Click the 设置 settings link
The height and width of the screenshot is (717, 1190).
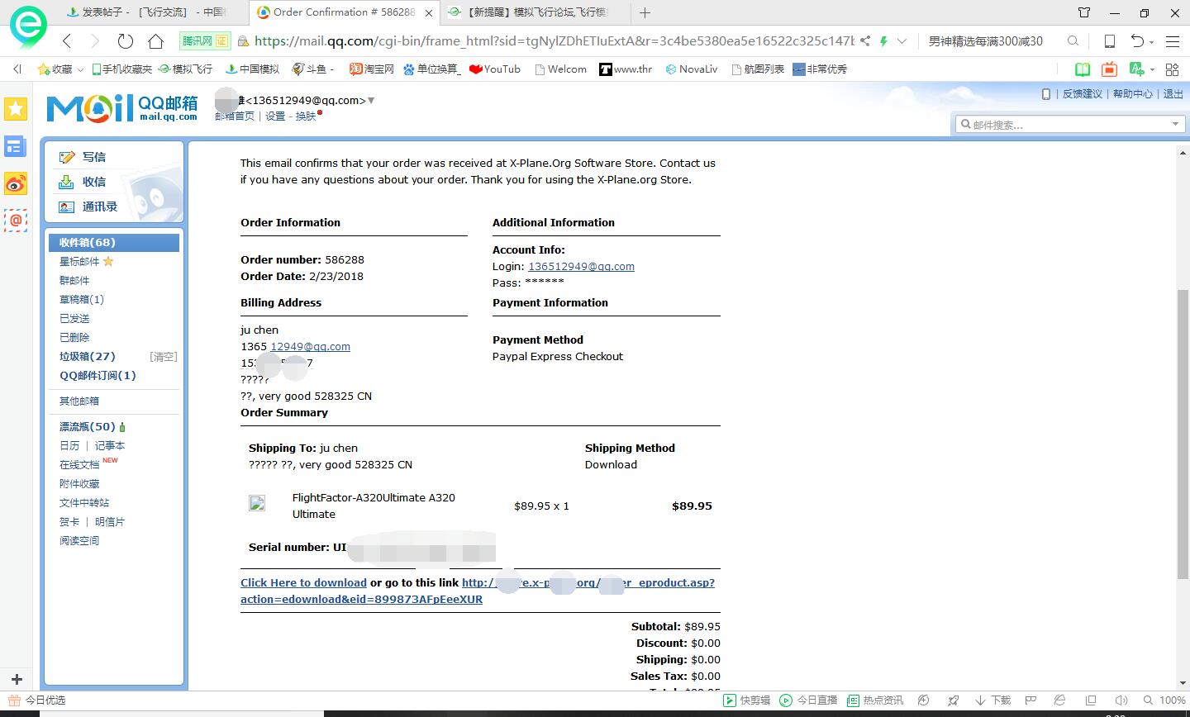[275, 116]
